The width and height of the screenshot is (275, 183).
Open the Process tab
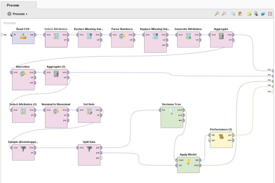pyautogui.click(x=13, y=5)
